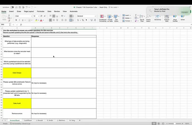Toggle the AutoSave switch
This screenshot has height=125, width=192.
12,7
